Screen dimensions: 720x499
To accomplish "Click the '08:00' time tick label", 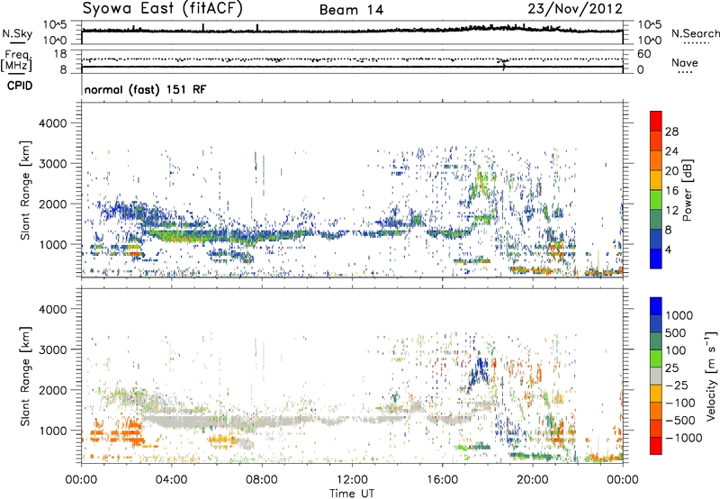I will 262,480.
